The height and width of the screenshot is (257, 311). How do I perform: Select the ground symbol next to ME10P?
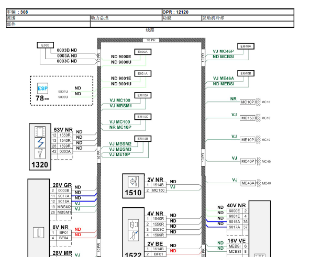tap(258, 140)
